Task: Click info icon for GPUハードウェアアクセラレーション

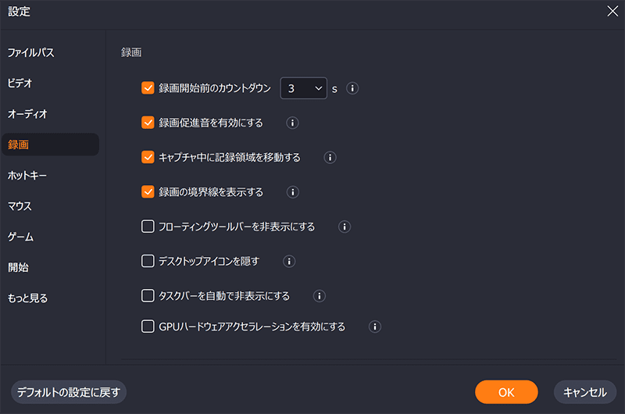Action: [x=375, y=327]
